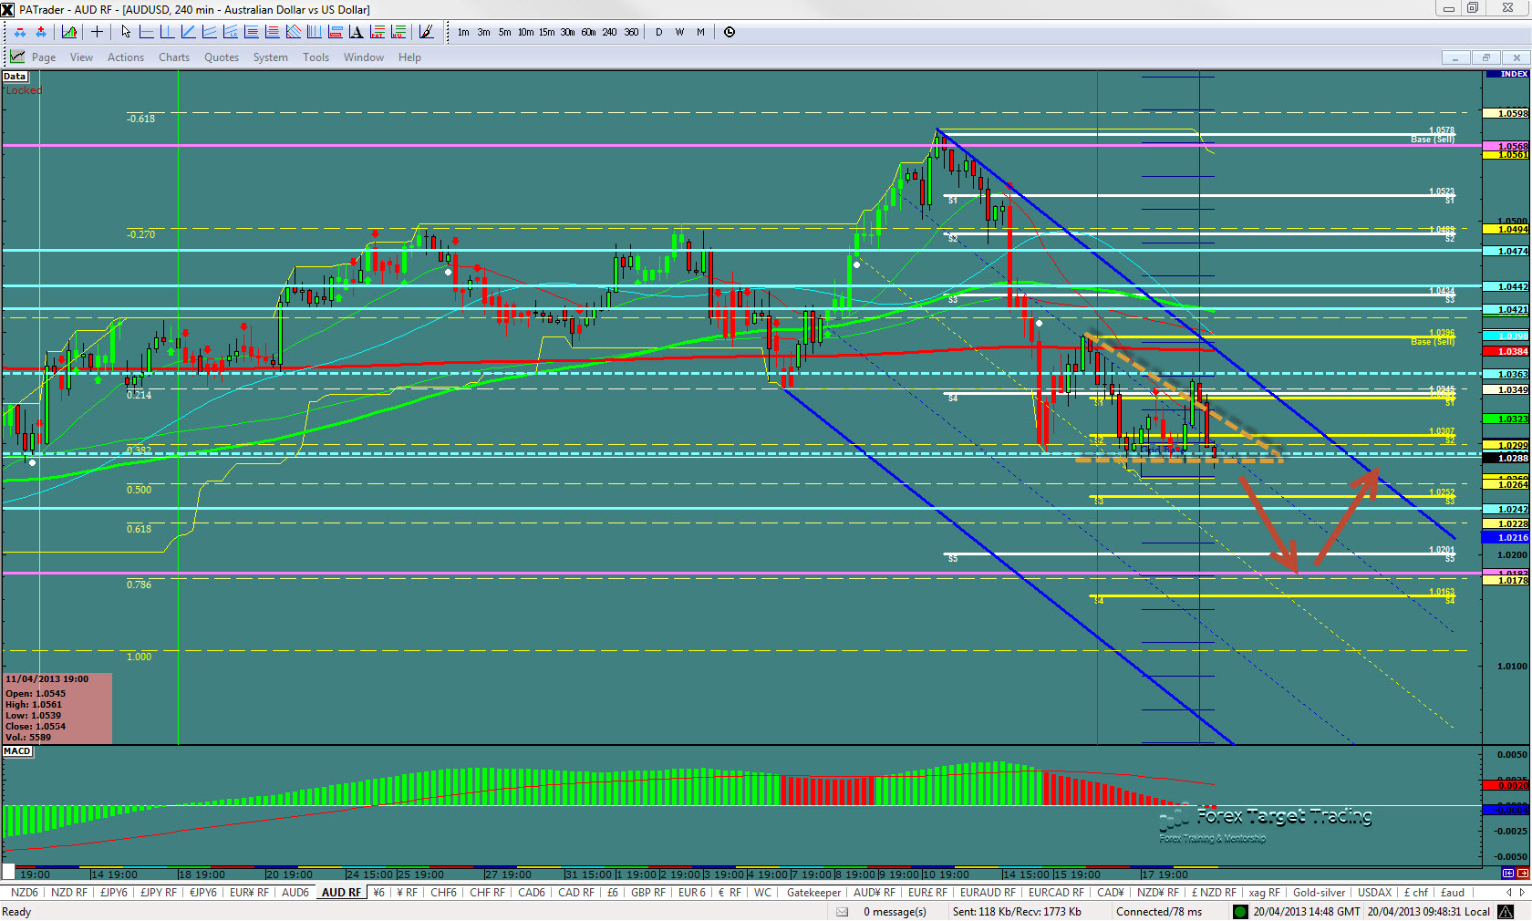Select the vertical line drawing tool
The height and width of the screenshot is (921, 1532).
[x=167, y=32]
